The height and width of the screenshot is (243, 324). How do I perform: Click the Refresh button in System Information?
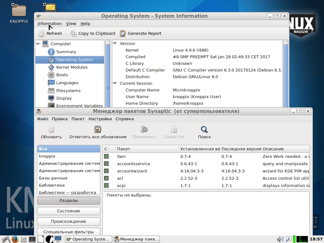click(x=50, y=33)
